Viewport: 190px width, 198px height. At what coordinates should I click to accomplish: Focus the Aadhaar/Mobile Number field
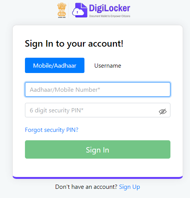click(97, 89)
